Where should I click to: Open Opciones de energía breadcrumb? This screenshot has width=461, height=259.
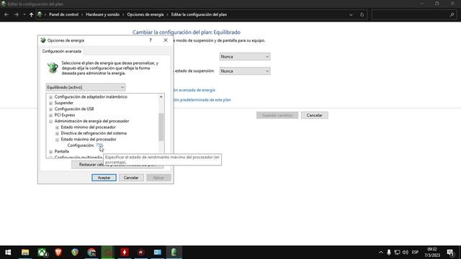point(146,14)
